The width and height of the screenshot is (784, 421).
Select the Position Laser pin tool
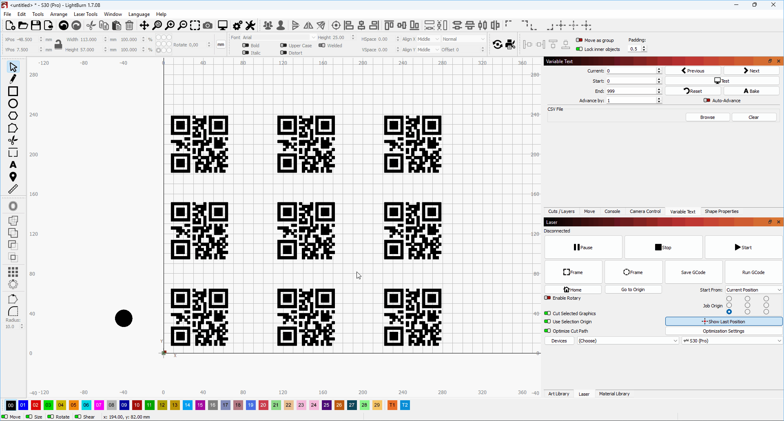pos(13,177)
